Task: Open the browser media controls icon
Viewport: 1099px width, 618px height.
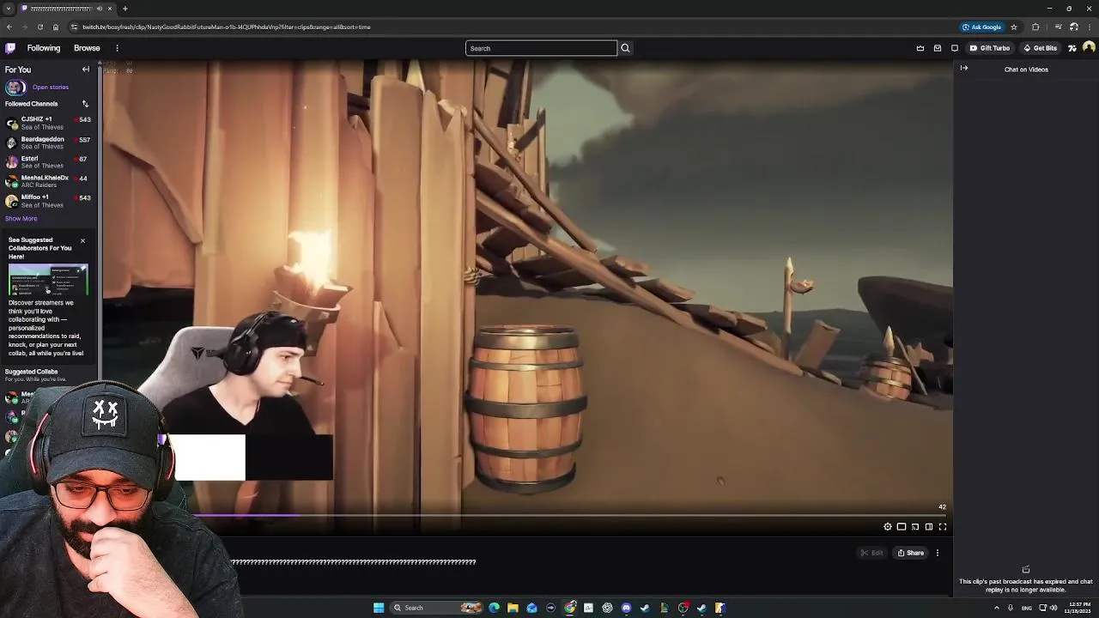Action: 1058,27
